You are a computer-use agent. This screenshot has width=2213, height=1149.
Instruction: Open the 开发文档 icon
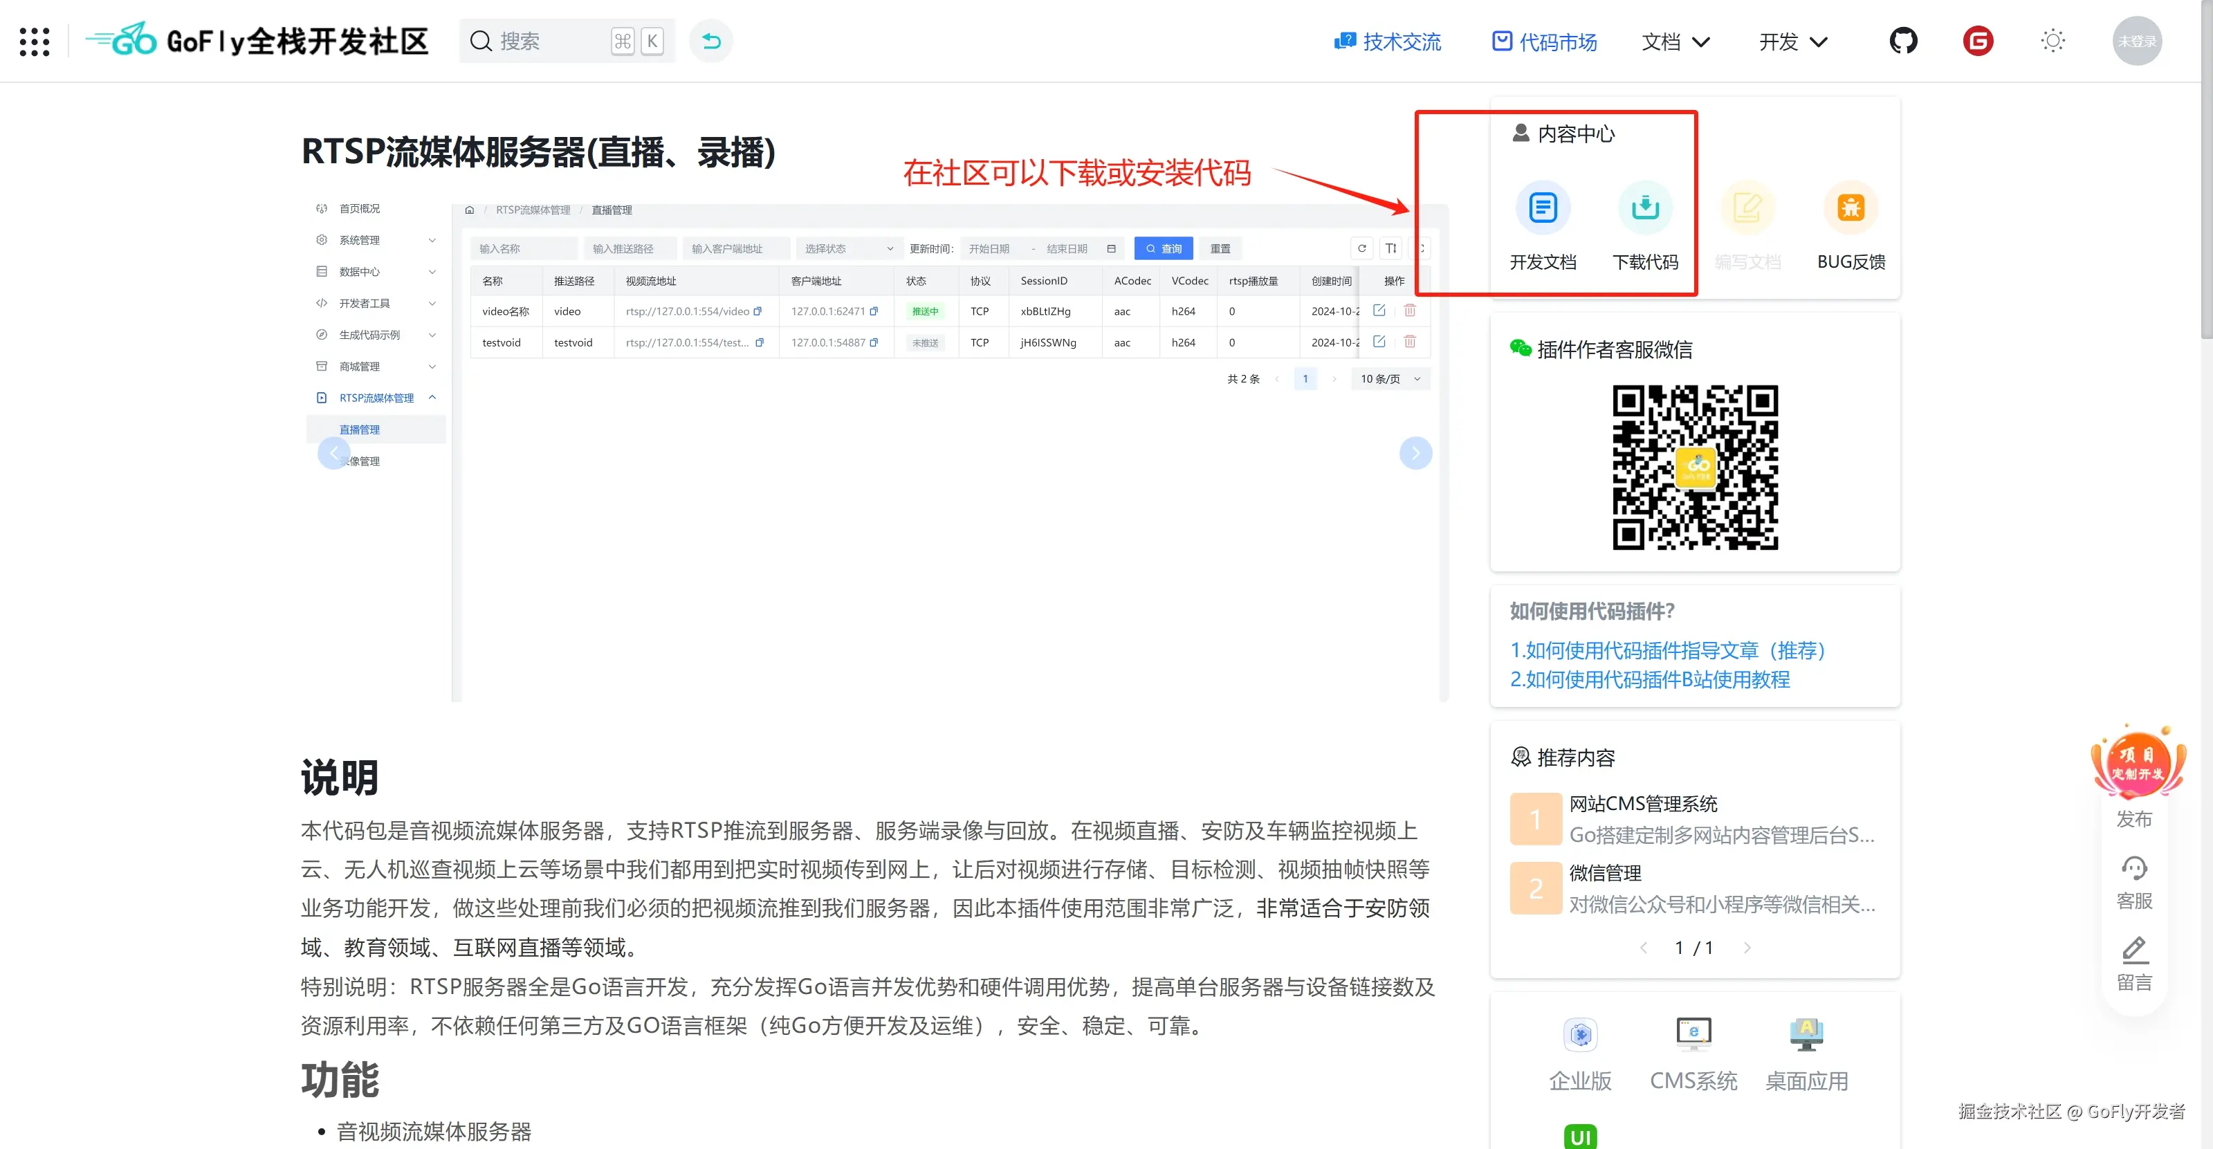[x=1543, y=208]
